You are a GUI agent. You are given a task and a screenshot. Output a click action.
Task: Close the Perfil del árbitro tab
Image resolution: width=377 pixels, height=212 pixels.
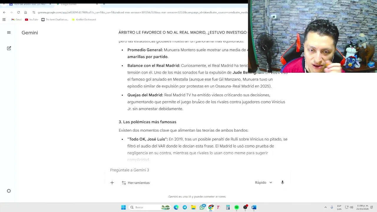pos(50,4)
